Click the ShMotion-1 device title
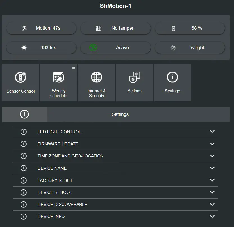Image resolution: width=234 pixels, height=227 pixels. 115,6
